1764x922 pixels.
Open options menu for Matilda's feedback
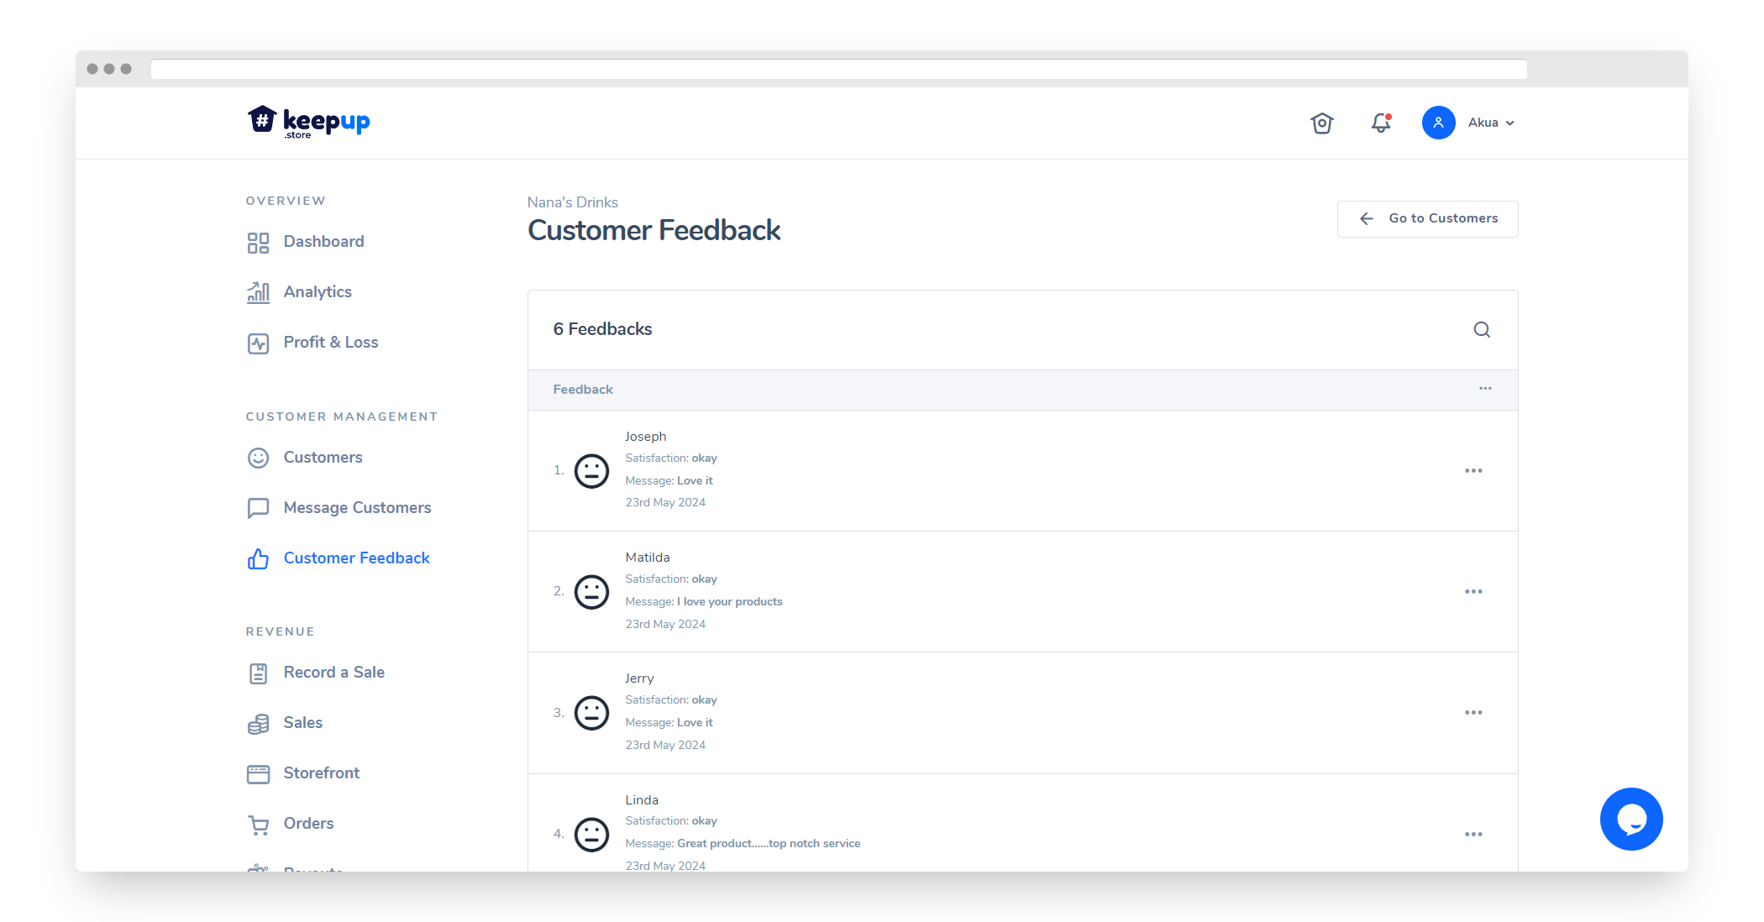1473,592
